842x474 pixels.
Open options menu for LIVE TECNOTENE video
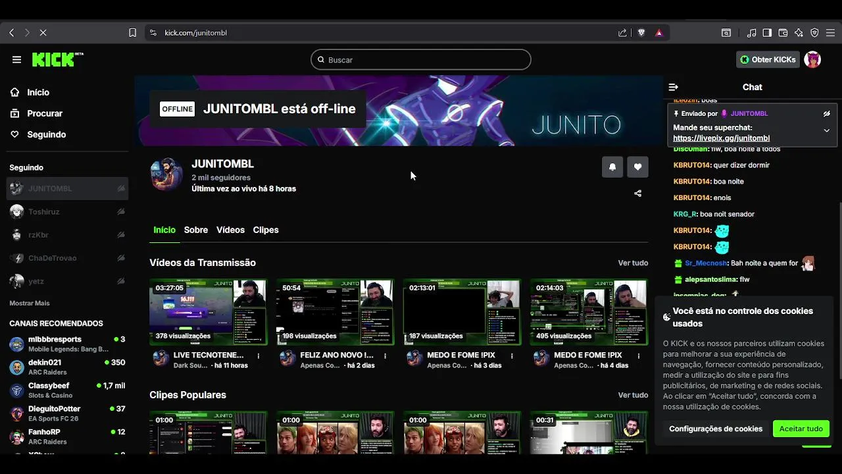259,355
